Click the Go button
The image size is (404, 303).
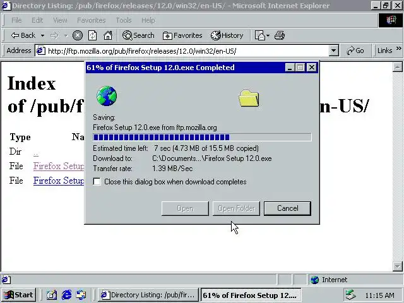pos(355,50)
